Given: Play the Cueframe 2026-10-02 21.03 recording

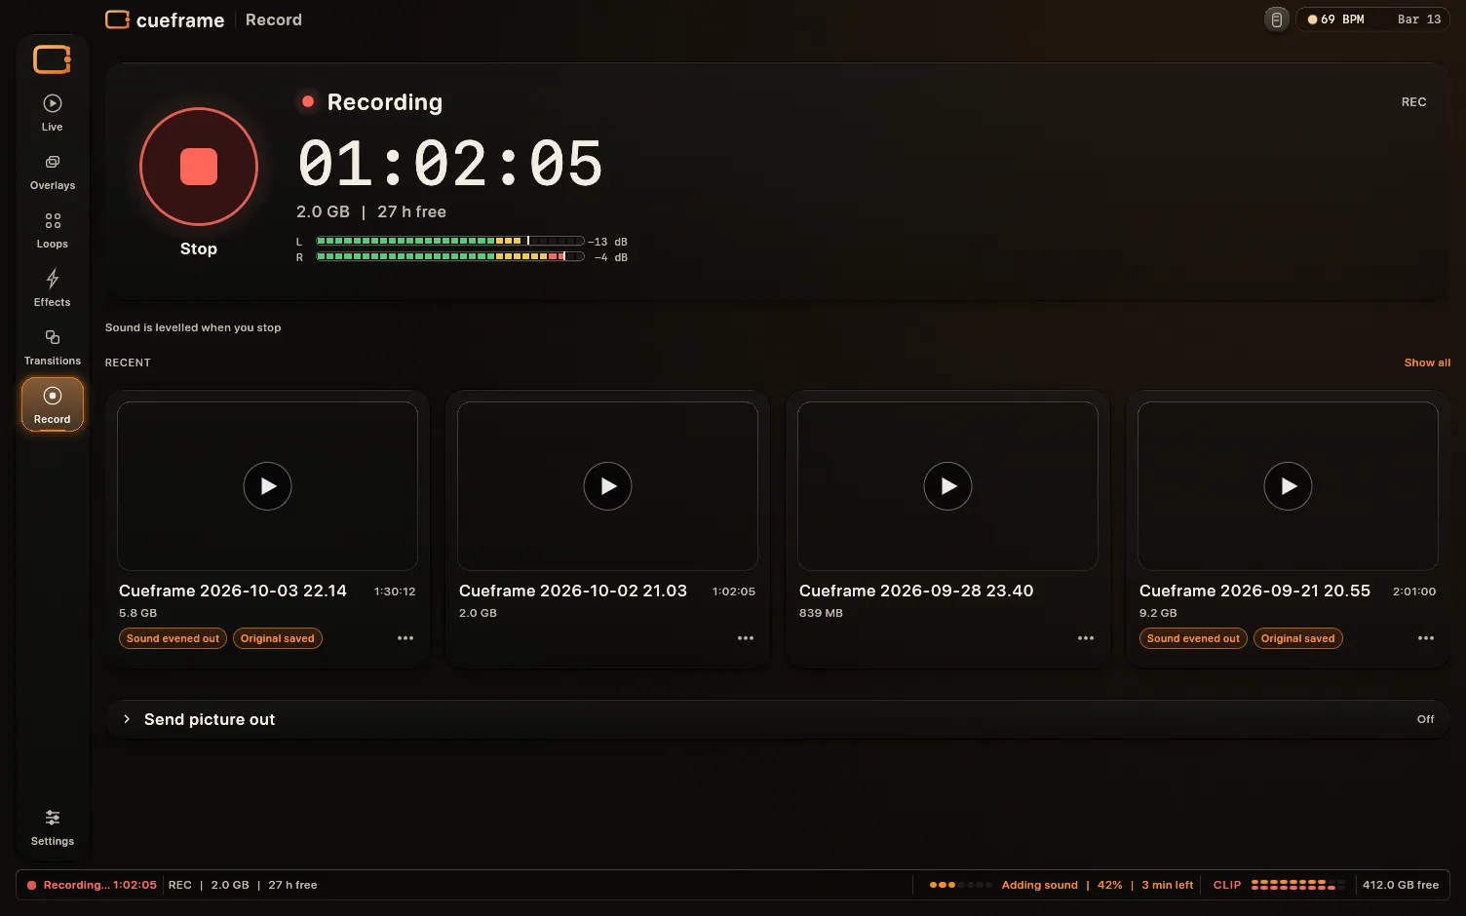Looking at the screenshot, I should pos(608,486).
